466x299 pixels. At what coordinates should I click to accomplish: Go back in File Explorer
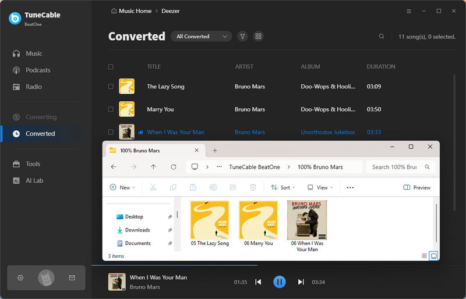coord(114,167)
